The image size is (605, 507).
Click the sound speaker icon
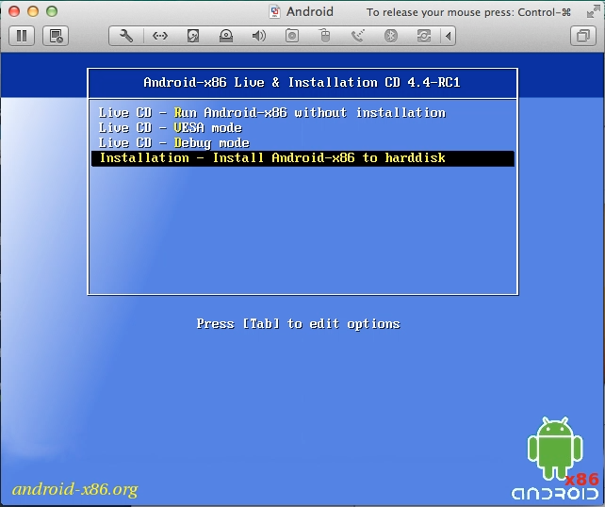259,36
